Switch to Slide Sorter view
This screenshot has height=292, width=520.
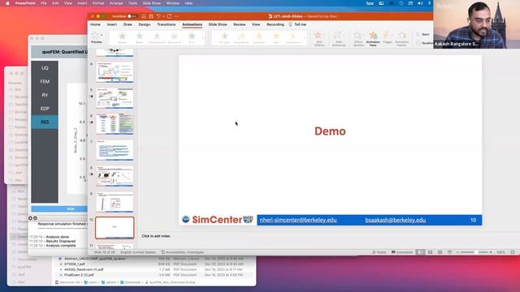(x=430, y=252)
